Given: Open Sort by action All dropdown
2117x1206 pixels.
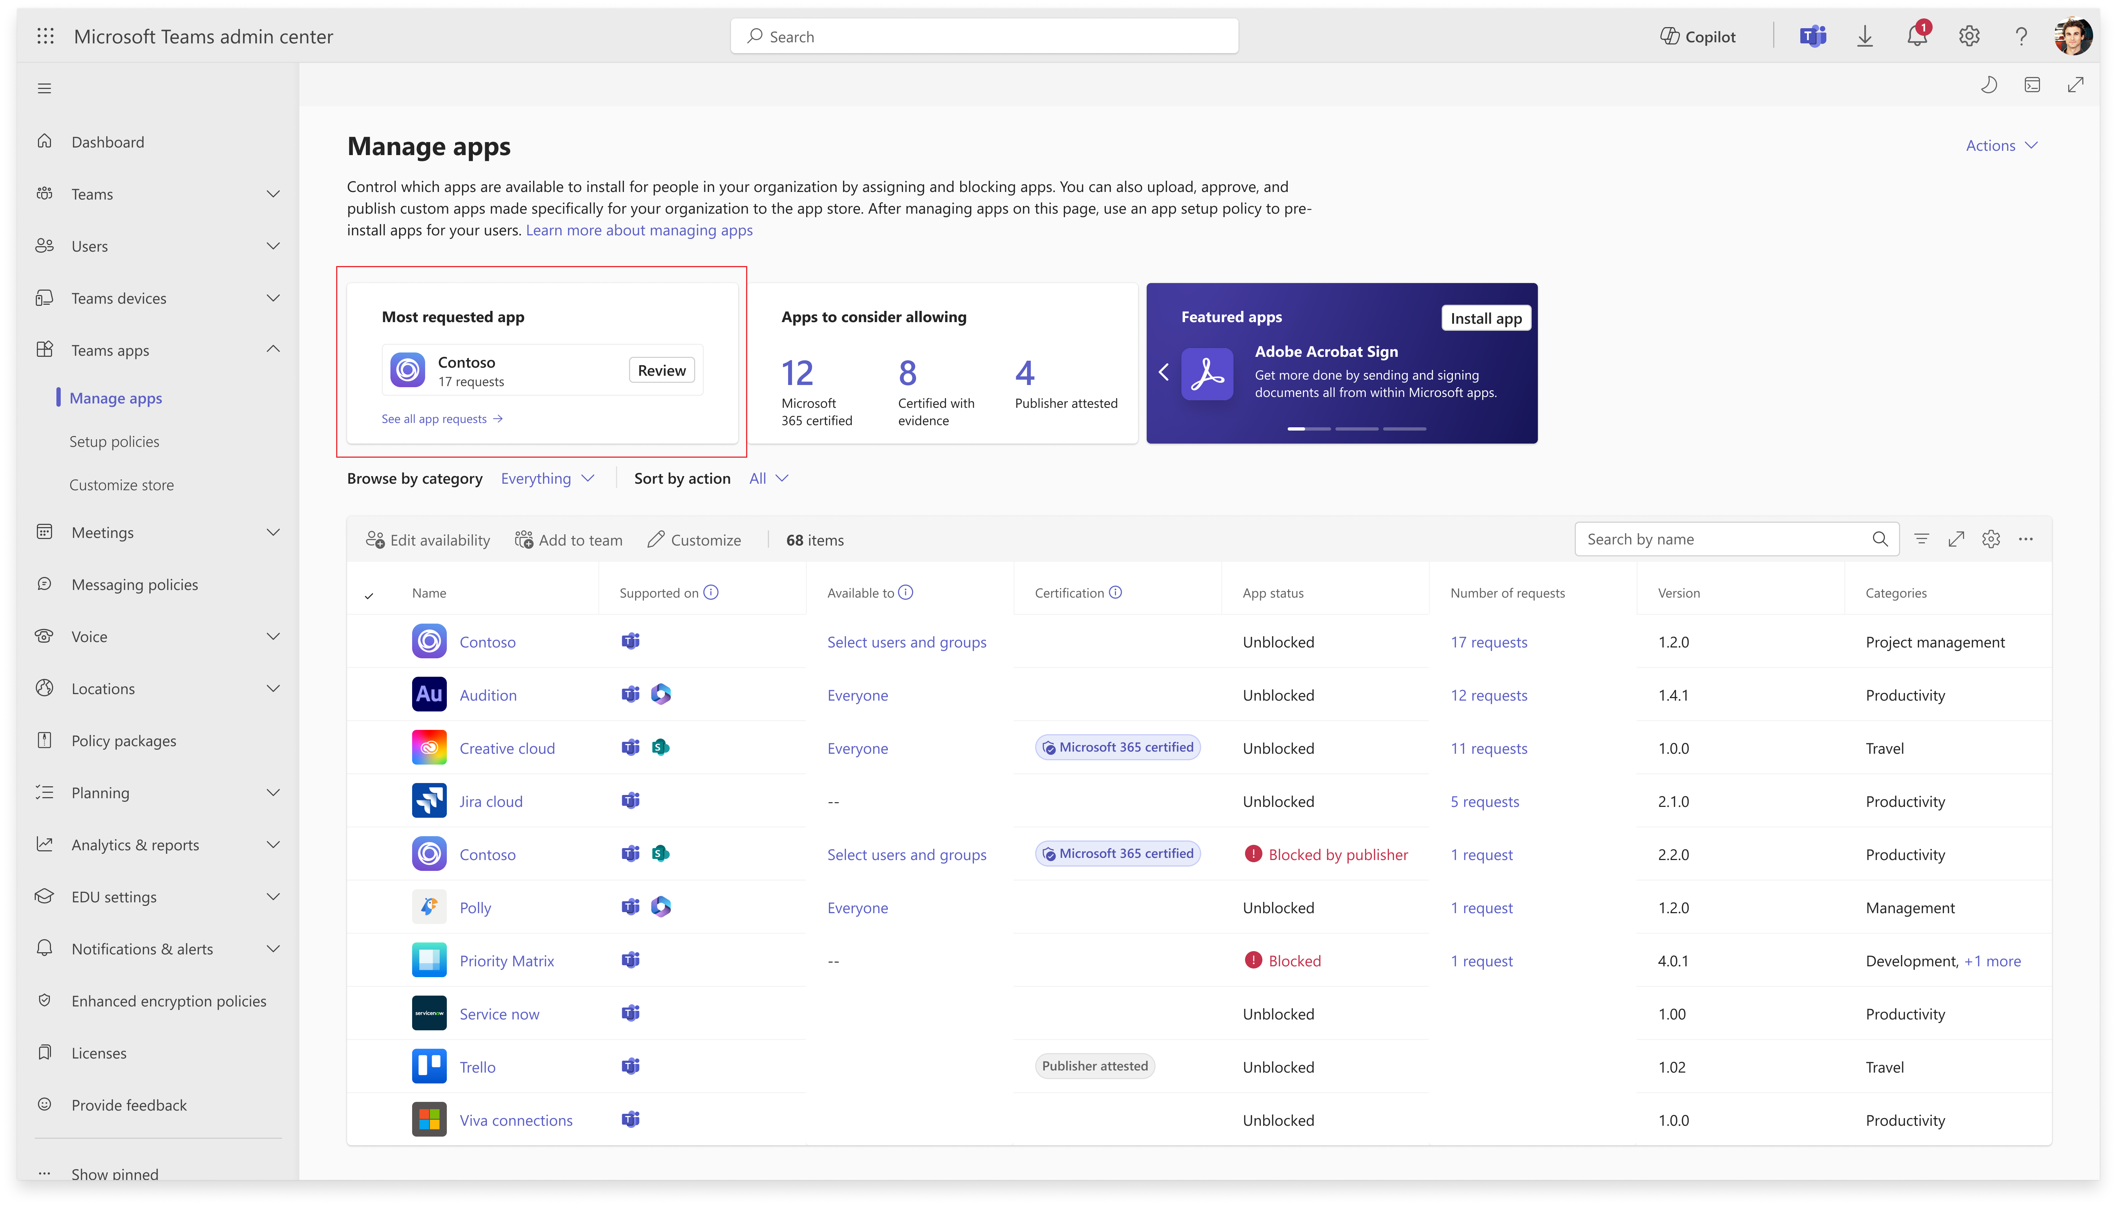Looking at the screenshot, I should point(769,478).
